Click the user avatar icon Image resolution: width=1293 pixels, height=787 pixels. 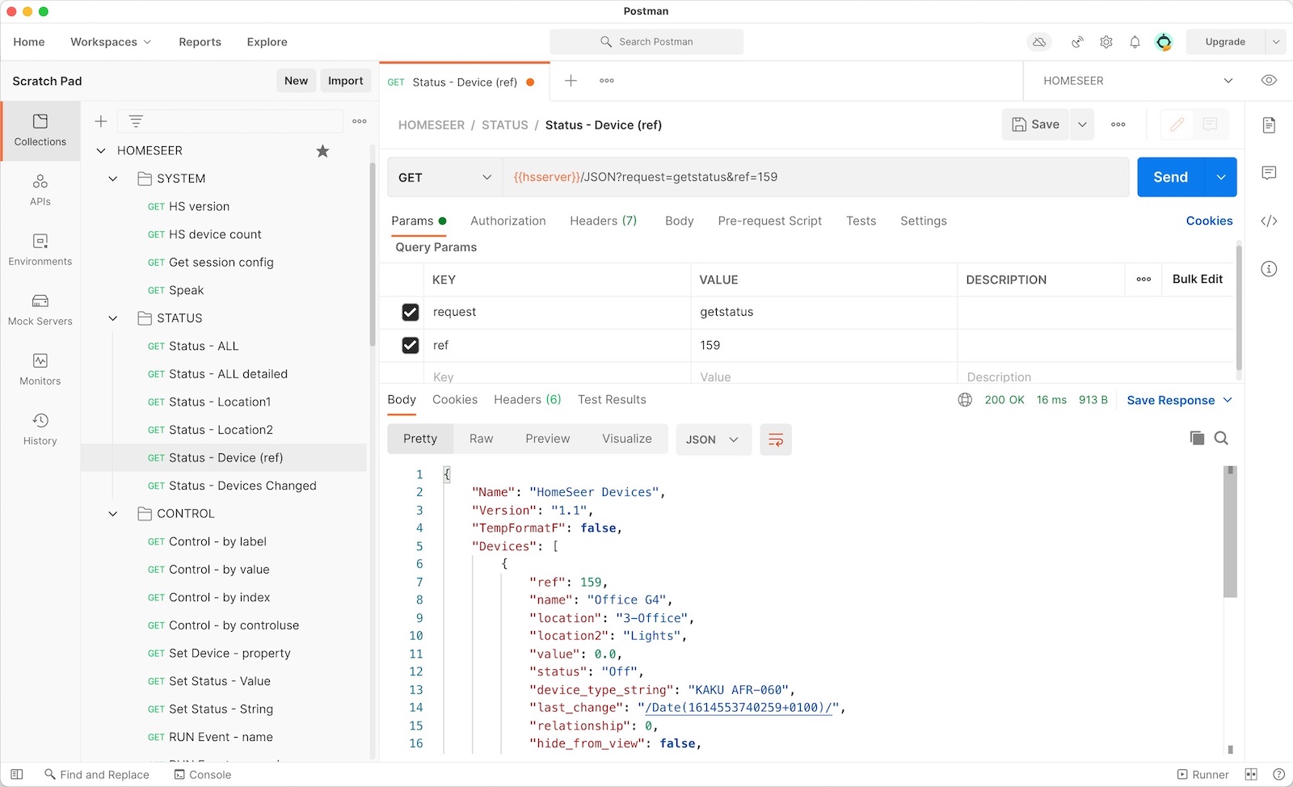(x=1164, y=42)
